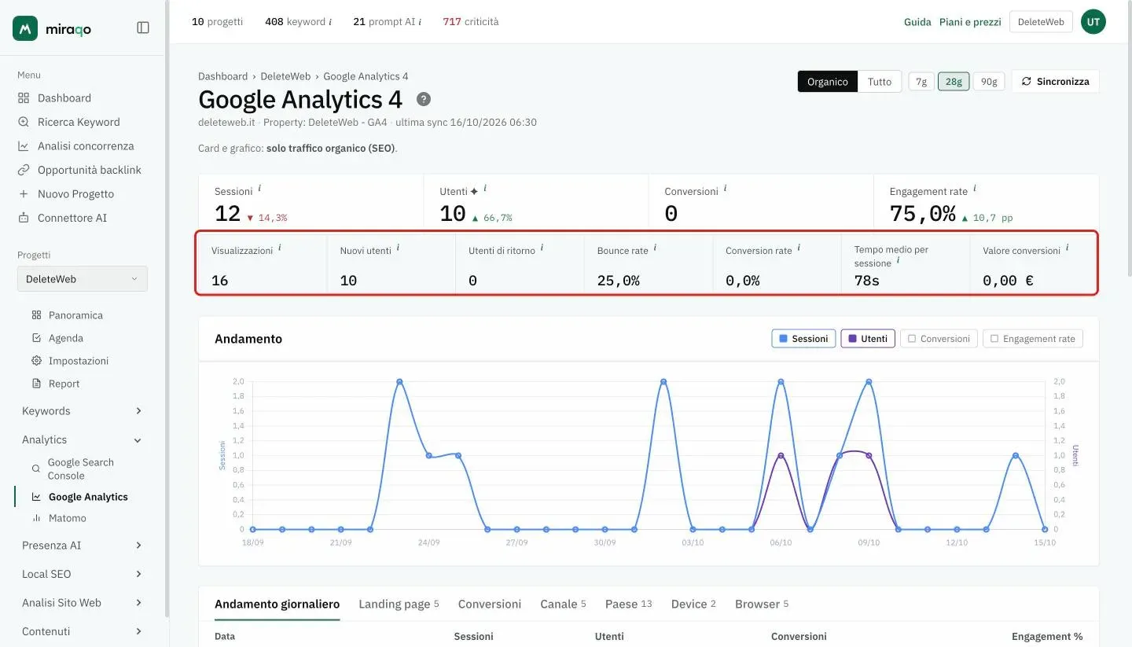Click the miraqo logo icon
Viewport: 1132px width, 647px height.
(x=25, y=28)
